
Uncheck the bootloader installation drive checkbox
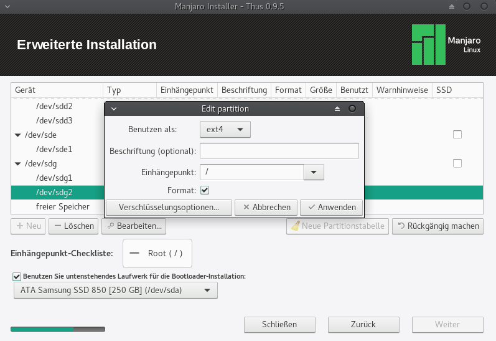[17, 276]
